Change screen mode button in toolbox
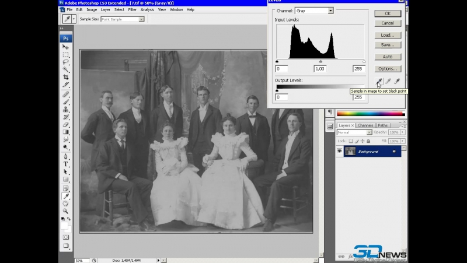The height and width of the screenshot is (263, 467). [65, 246]
